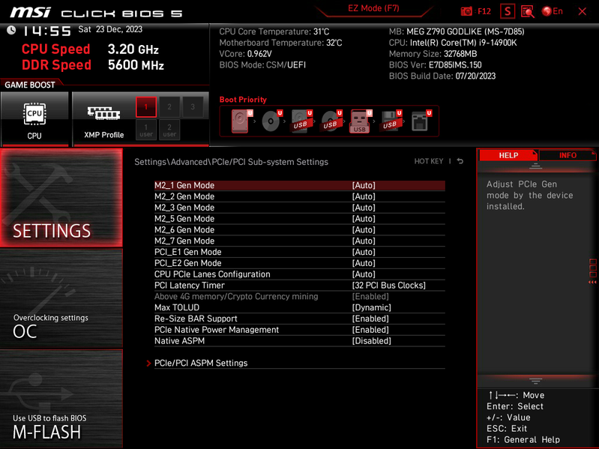Toggle Native ASPM [Disabled]

tap(371, 340)
